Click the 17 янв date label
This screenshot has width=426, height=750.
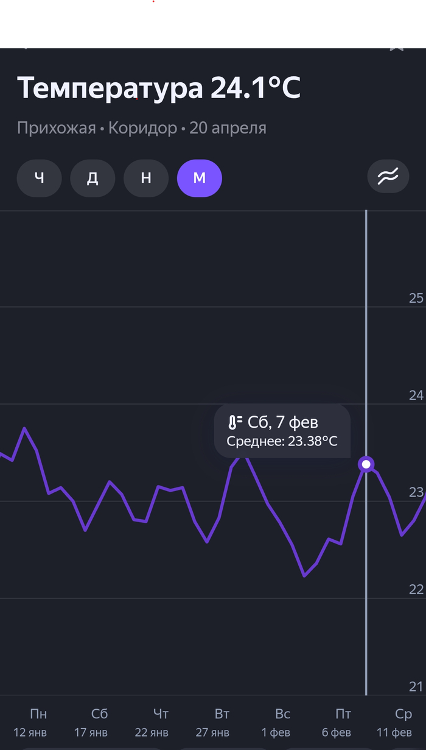(91, 732)
